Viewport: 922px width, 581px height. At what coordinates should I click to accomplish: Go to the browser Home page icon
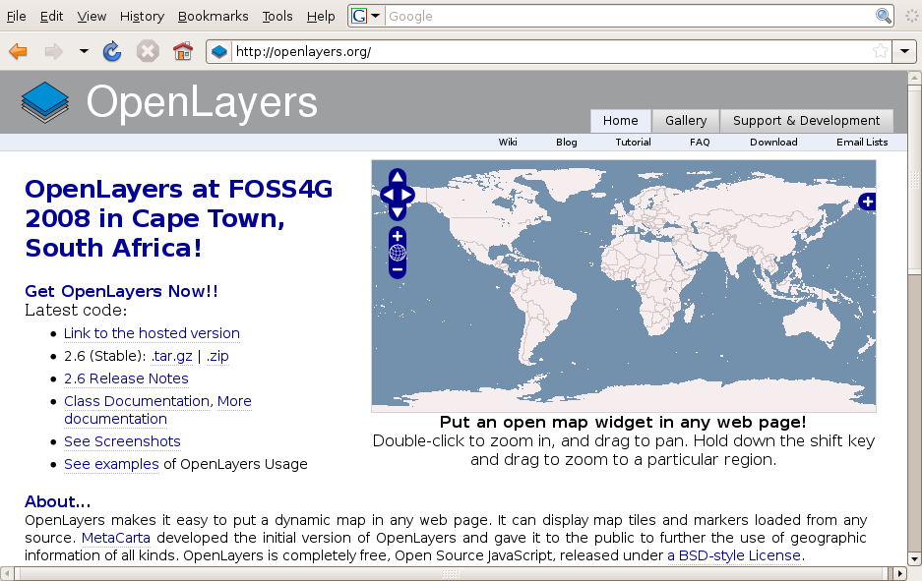click(182, 51)
